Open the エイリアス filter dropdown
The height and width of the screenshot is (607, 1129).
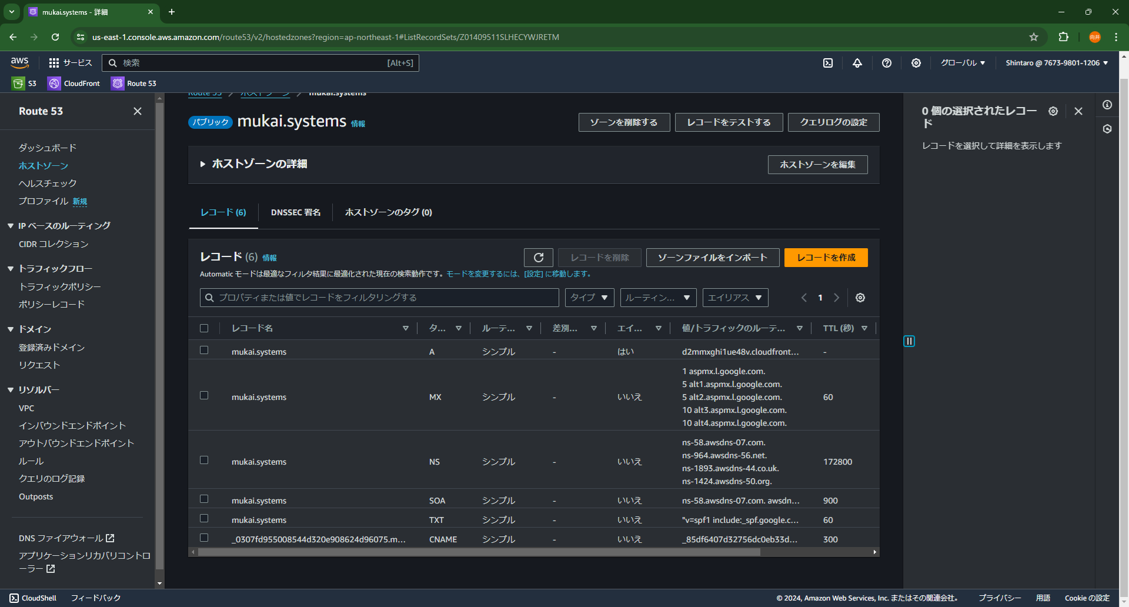tap(736, 298)
